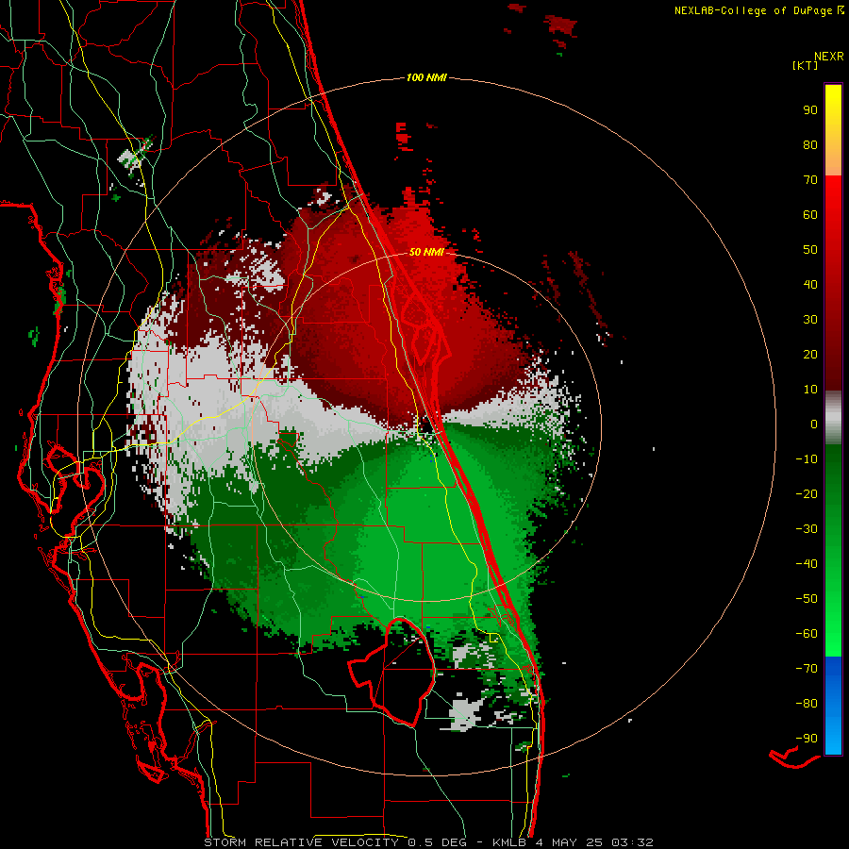Click the [KT] units label
849x849 pixels.
click(x=806, y=65)
